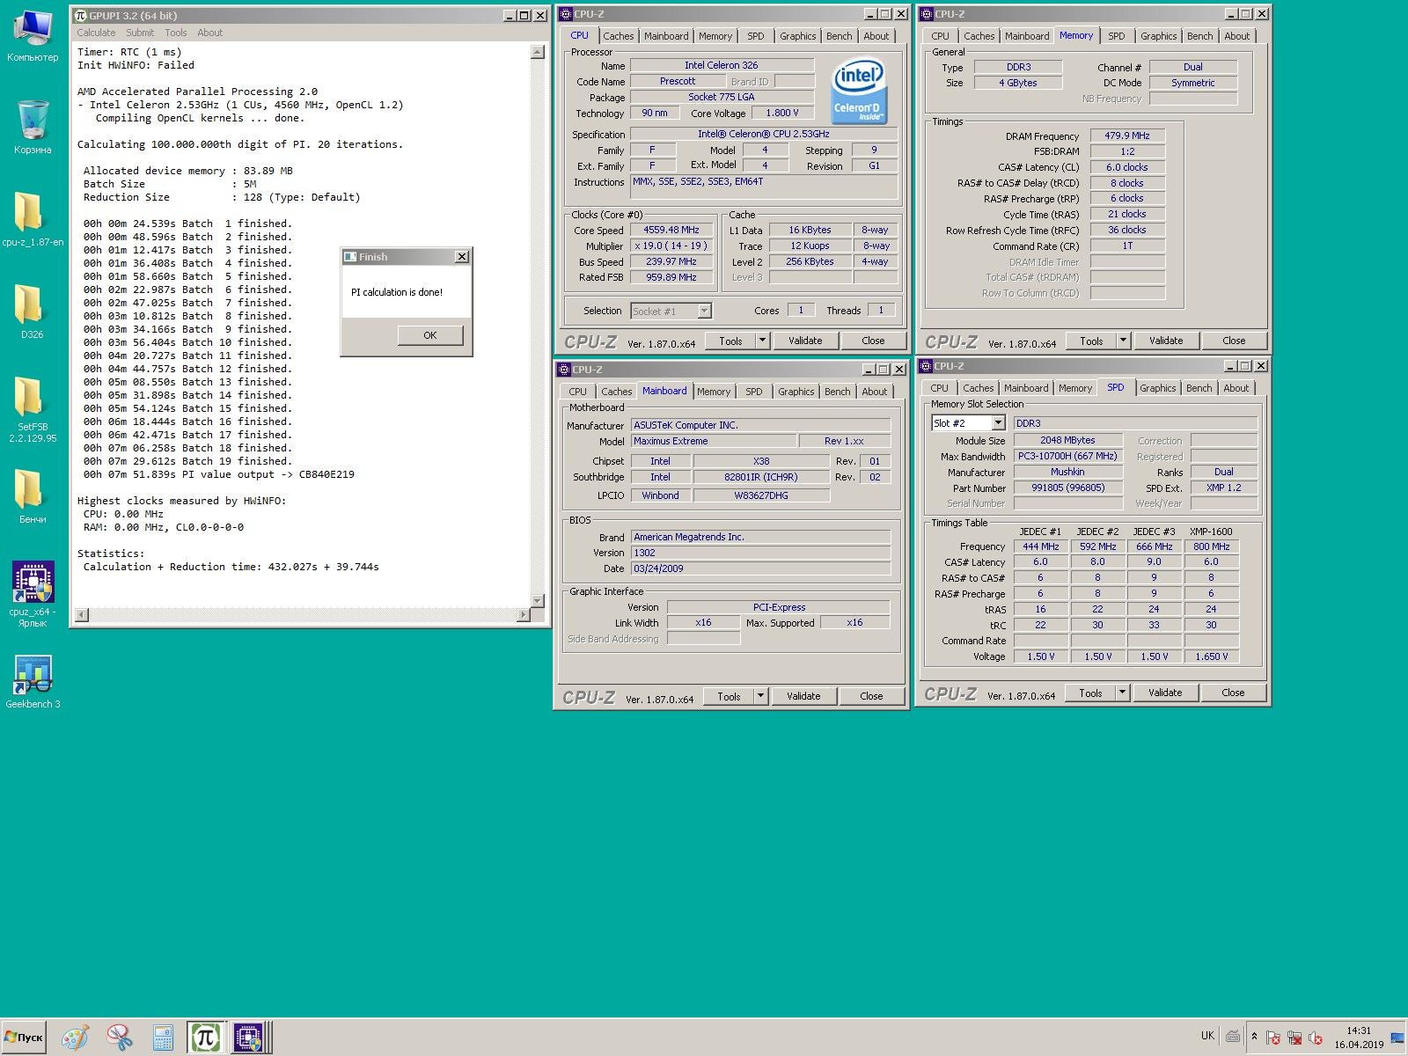
Task: Launch the cpuz_x64 shortcut icon
Action: (x=33, y=594)
